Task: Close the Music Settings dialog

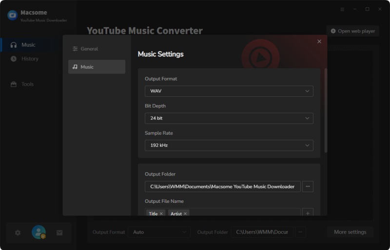Action: click(x=319, y=41)
